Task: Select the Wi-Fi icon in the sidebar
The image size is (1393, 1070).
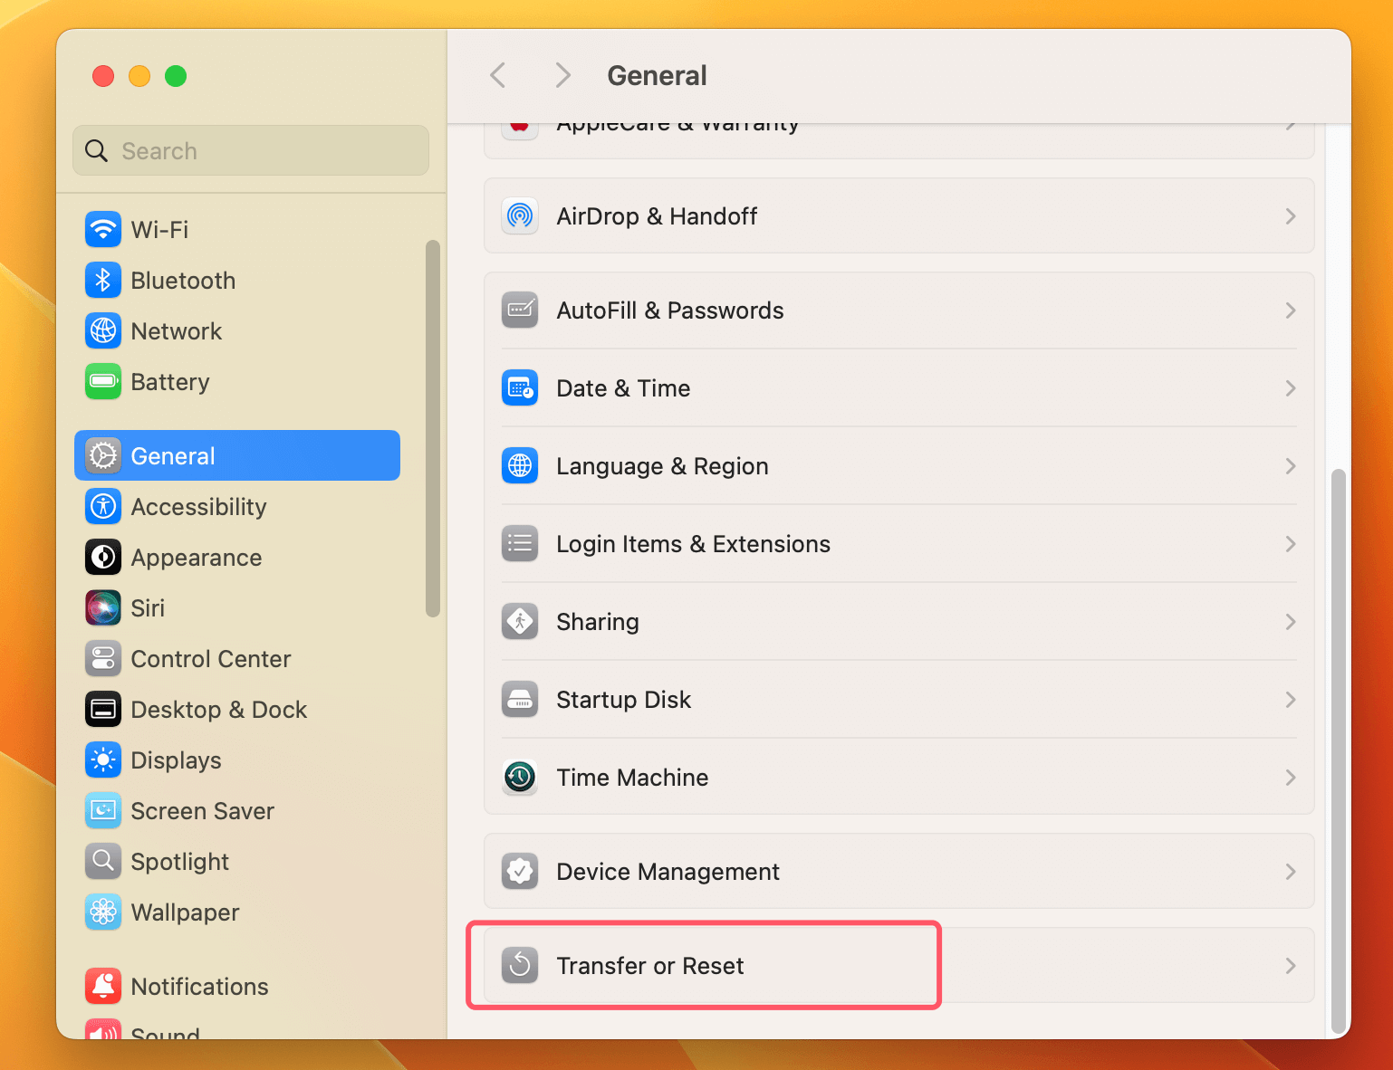Action: (102, 229)
